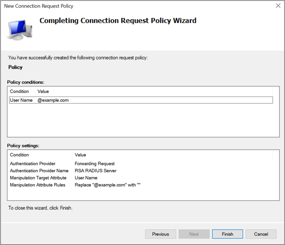Select the Manipulation Target Attribute row
The height and width of the screenshot is (245, 285).
(38, 178)
